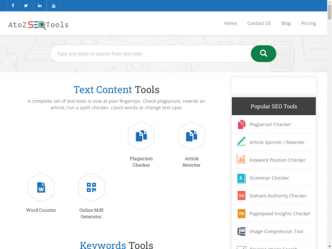
Task: Click the Online Md5 Generator label
Action: pos(91,213)
